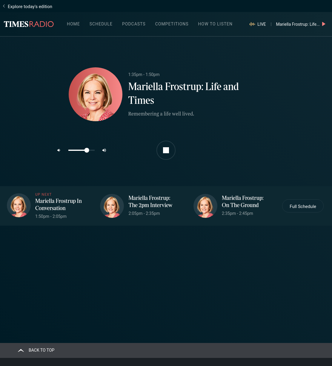
Task: Click the volume slider handle
Action: pyautogui.click(x=87, y=150)
